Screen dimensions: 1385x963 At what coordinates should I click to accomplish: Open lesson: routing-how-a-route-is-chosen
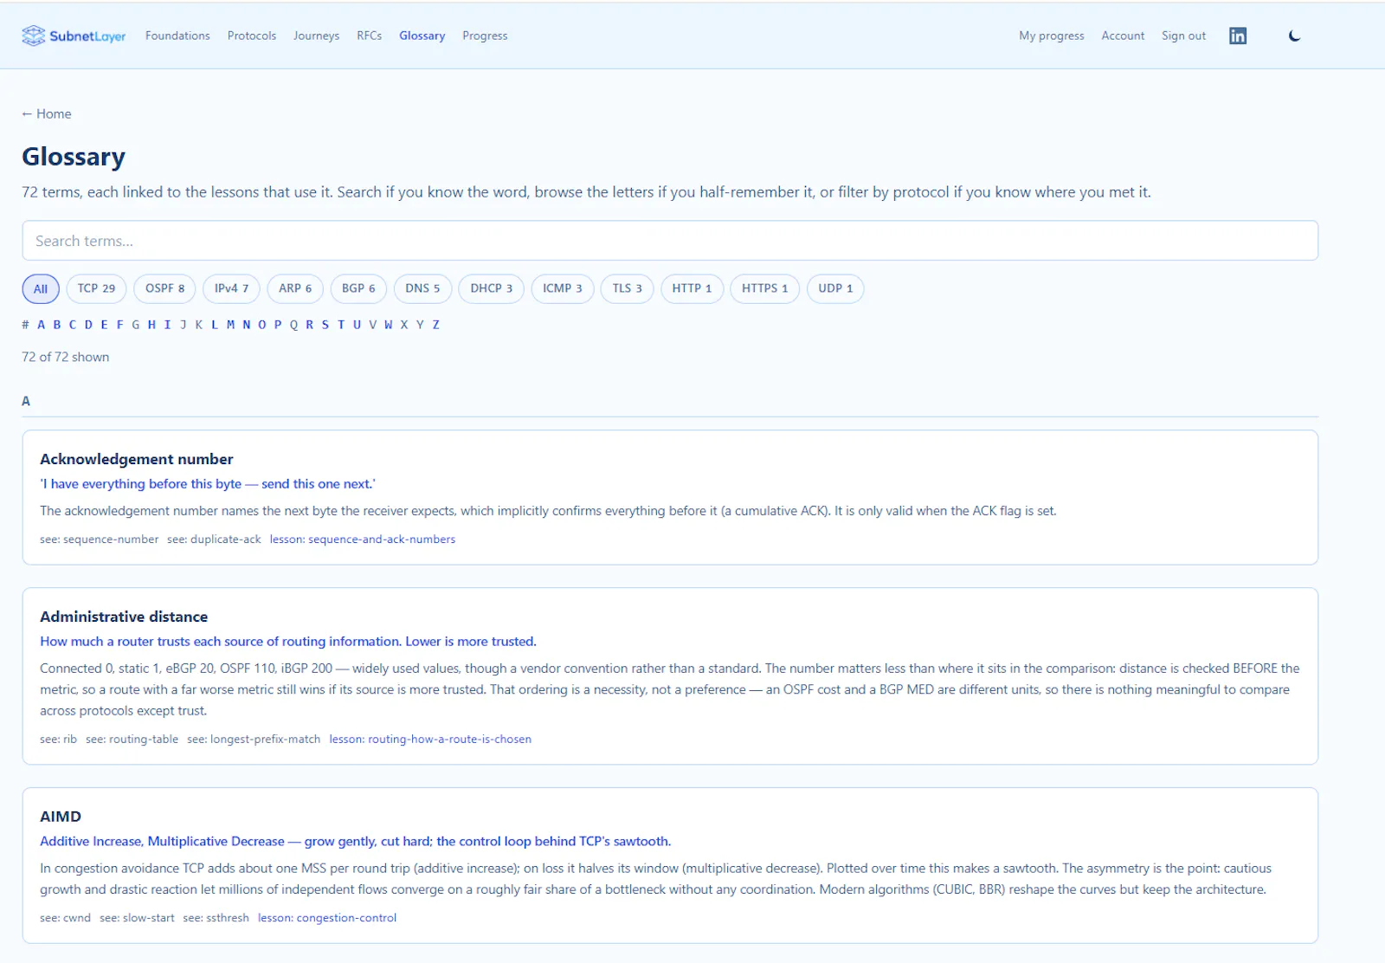[430, 739]
